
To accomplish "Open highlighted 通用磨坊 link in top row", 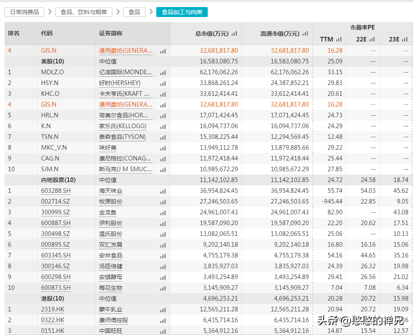I will (x=125, y=51).
